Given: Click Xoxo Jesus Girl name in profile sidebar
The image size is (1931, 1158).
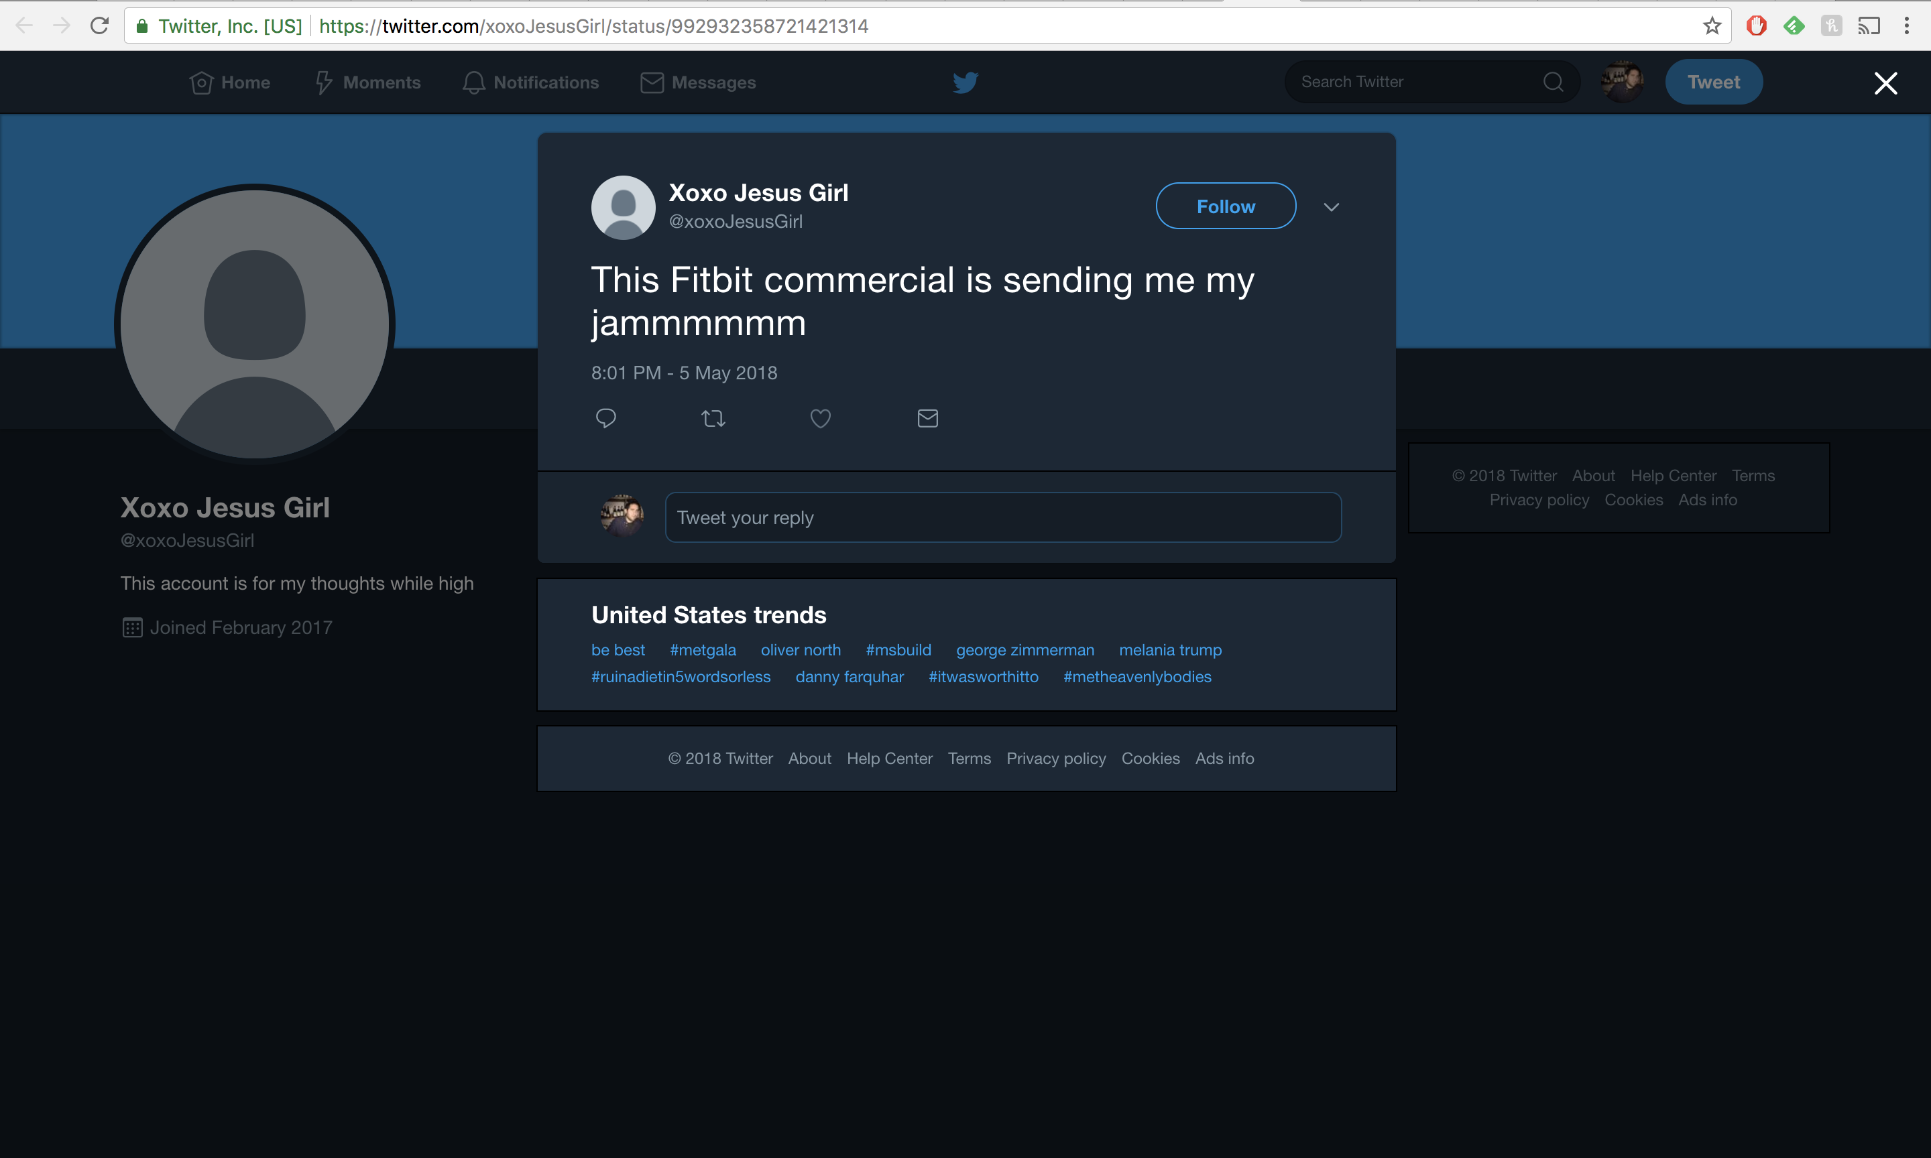Looking at the screenshot, I should click(x=225, y=508).
